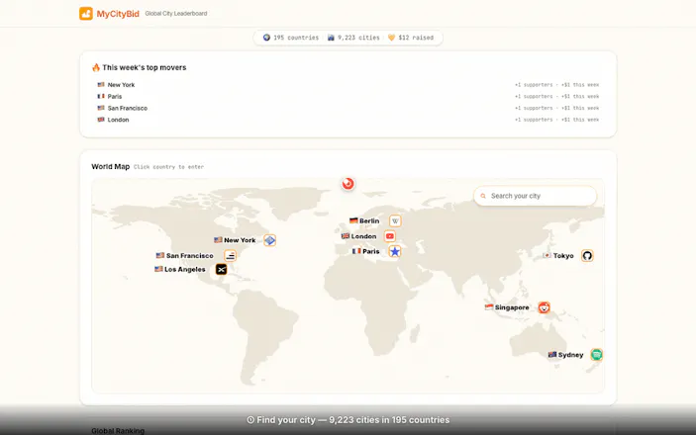
Task: Click the World Map heading
Action: tap(111, 167)
